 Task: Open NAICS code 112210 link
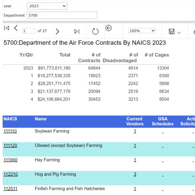click(x=11, y=174)
